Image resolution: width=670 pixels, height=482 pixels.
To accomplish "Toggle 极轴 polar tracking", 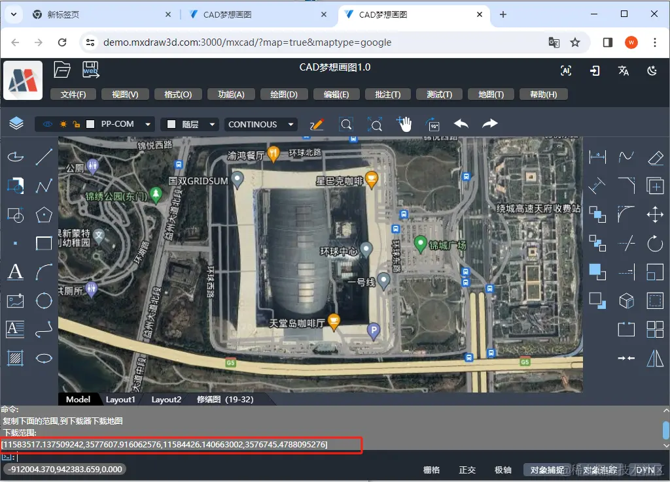I will 503,470.
